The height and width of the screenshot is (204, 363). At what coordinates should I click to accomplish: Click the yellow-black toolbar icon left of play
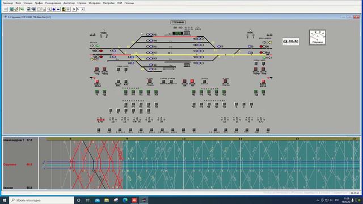click(64, 9)
